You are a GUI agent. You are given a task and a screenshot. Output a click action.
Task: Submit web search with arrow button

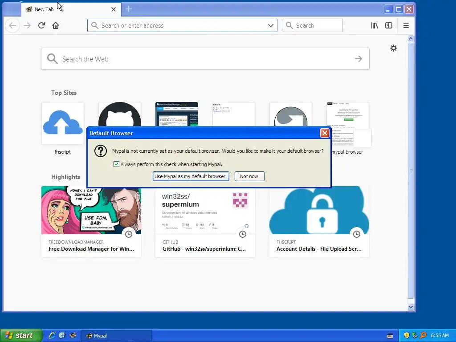pyautogui.click(x=358, y=59)
